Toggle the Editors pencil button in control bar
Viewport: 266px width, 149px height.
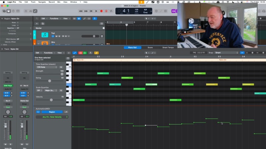(x=35, y=11)
